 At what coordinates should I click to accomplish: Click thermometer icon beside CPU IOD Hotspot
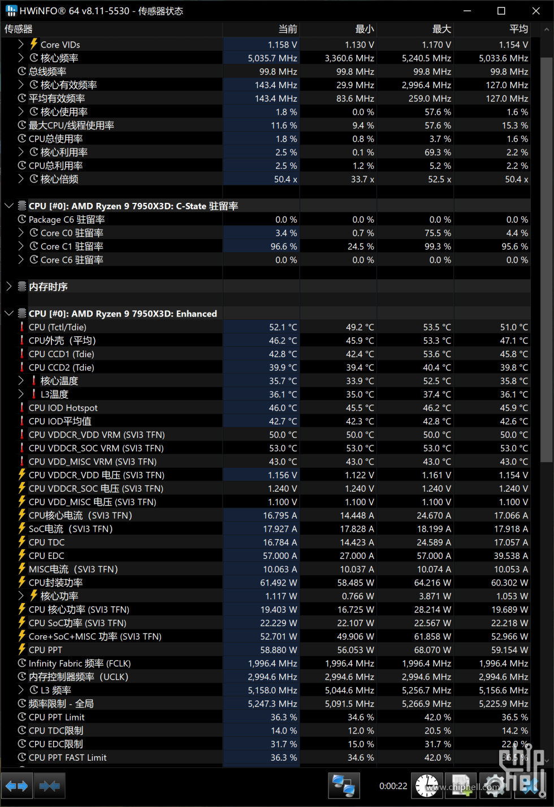pos(22,408)
